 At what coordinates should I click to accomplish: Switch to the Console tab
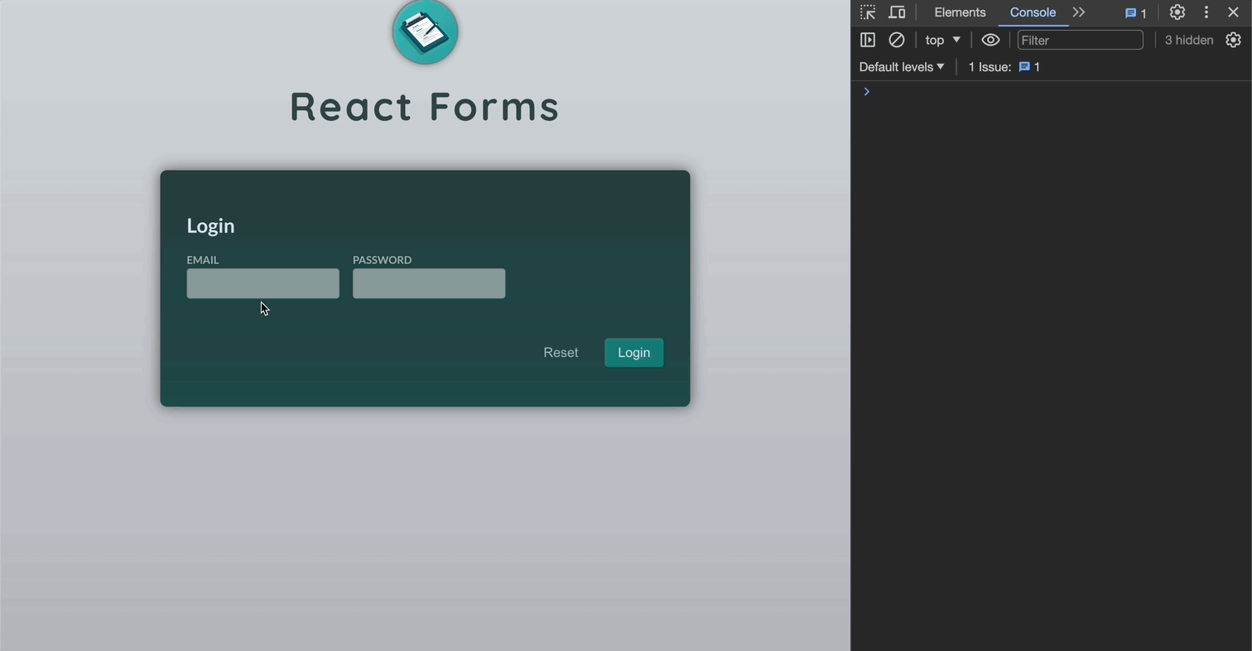[1033, 12]
